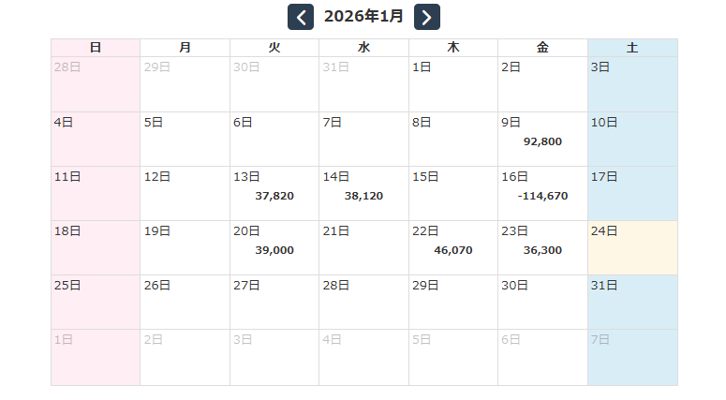This screenshot has height=400, width=726.
Task: Click the 39,000 amount on the 20th
Action: 274,250
